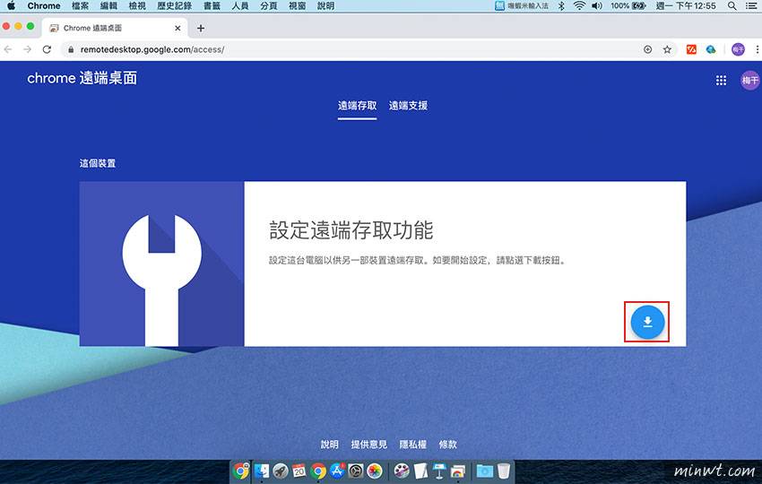Open the Chrome three-dot menu

[758, 49]
